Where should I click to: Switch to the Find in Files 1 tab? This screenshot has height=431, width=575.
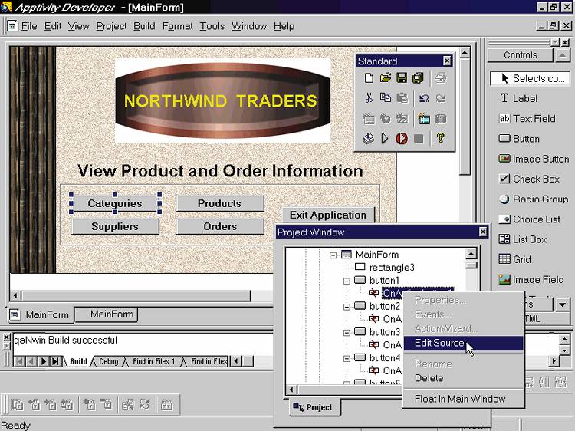(x=153, y=362)
